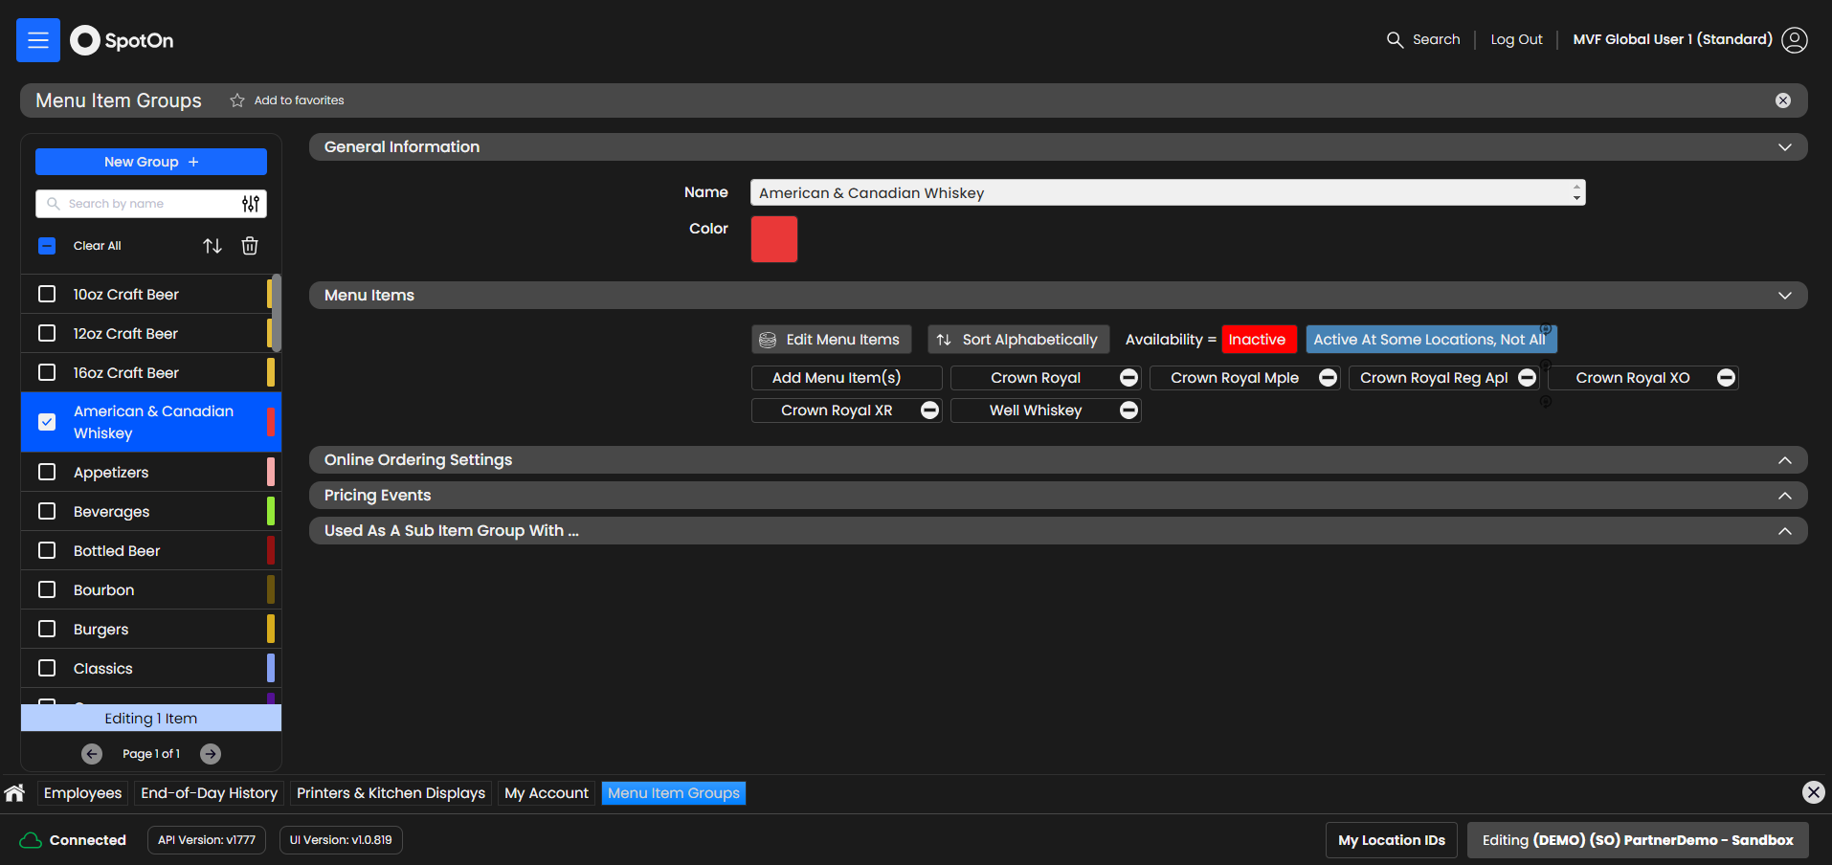Check the 10oz Craft Beer checkbox

click(47, 294)
